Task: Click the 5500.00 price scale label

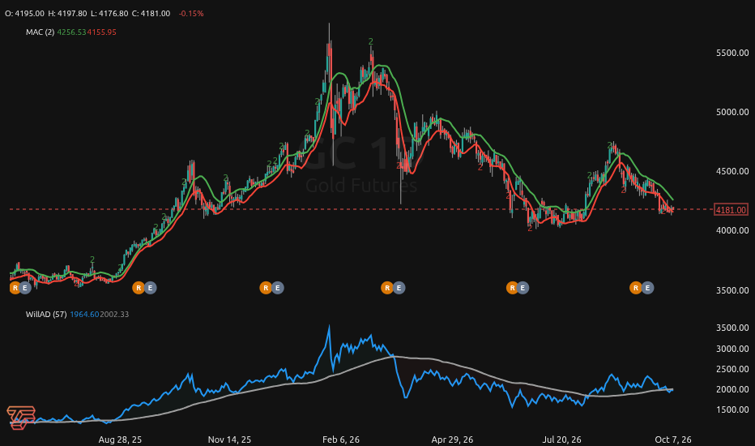Action: (732, 53)
